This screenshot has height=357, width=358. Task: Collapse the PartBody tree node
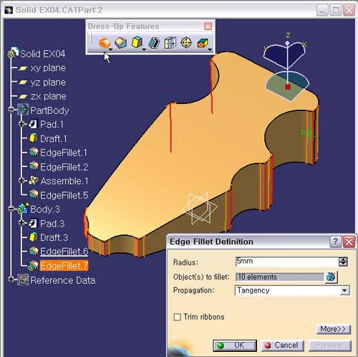11,110
